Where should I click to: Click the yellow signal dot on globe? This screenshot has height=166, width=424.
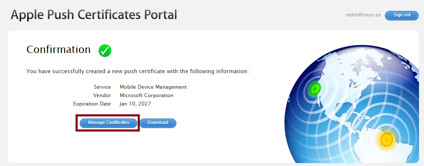387,140
